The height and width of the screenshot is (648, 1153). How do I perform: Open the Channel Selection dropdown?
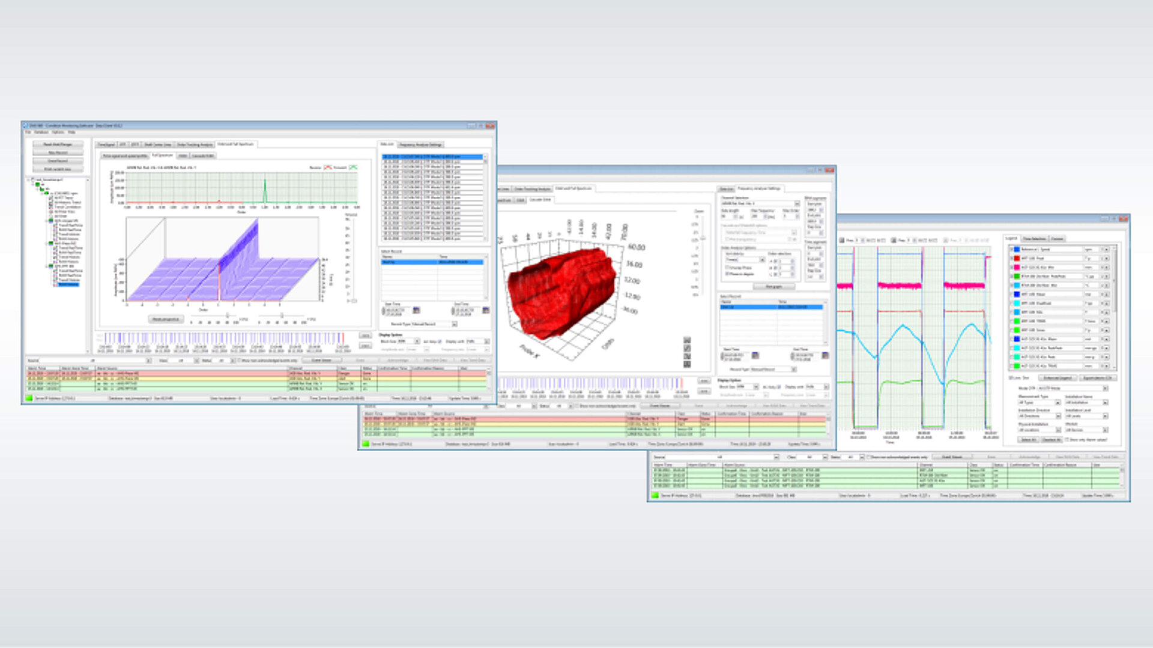(x=797, y=203)
